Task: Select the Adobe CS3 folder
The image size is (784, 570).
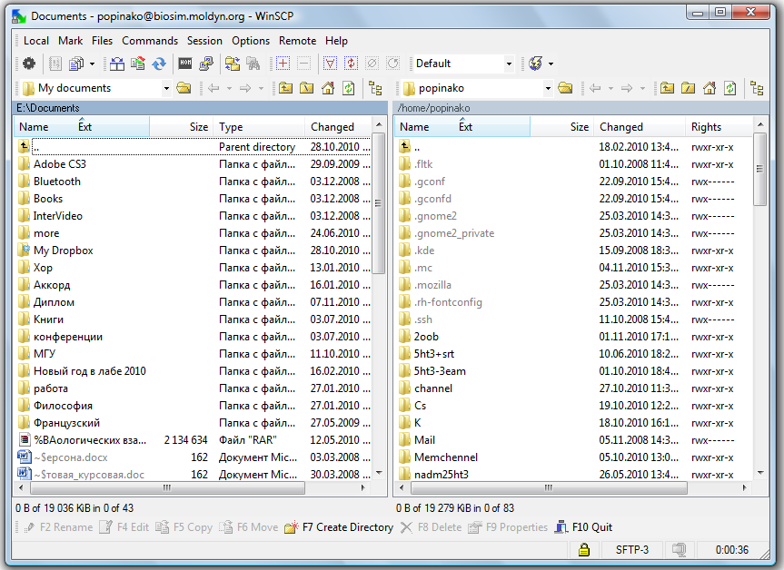Action: click(52, 164)
